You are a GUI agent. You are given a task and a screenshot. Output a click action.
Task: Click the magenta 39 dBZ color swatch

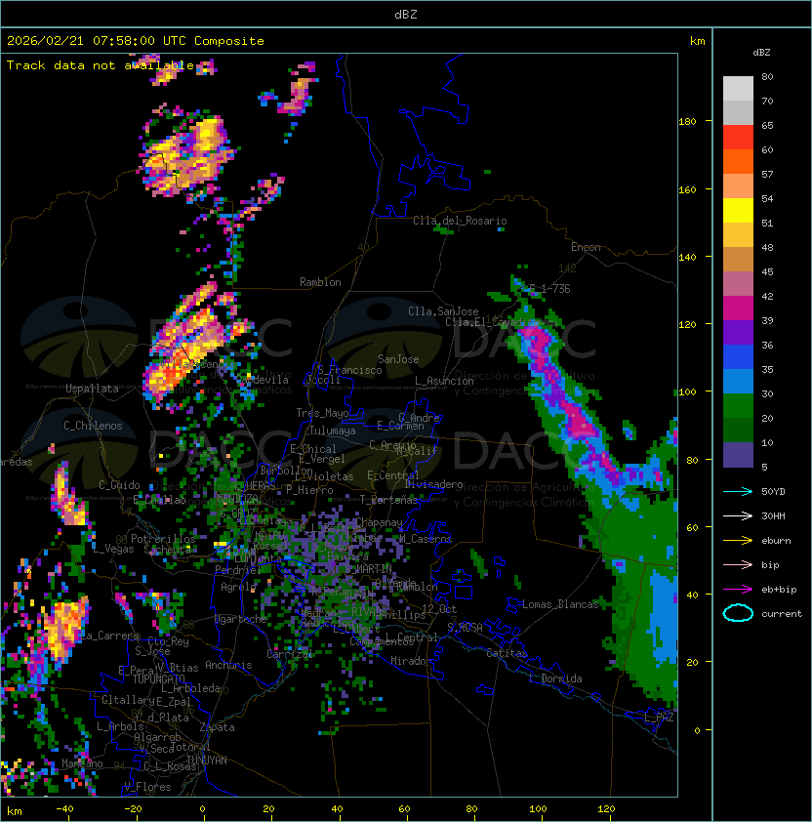[738, 308]
